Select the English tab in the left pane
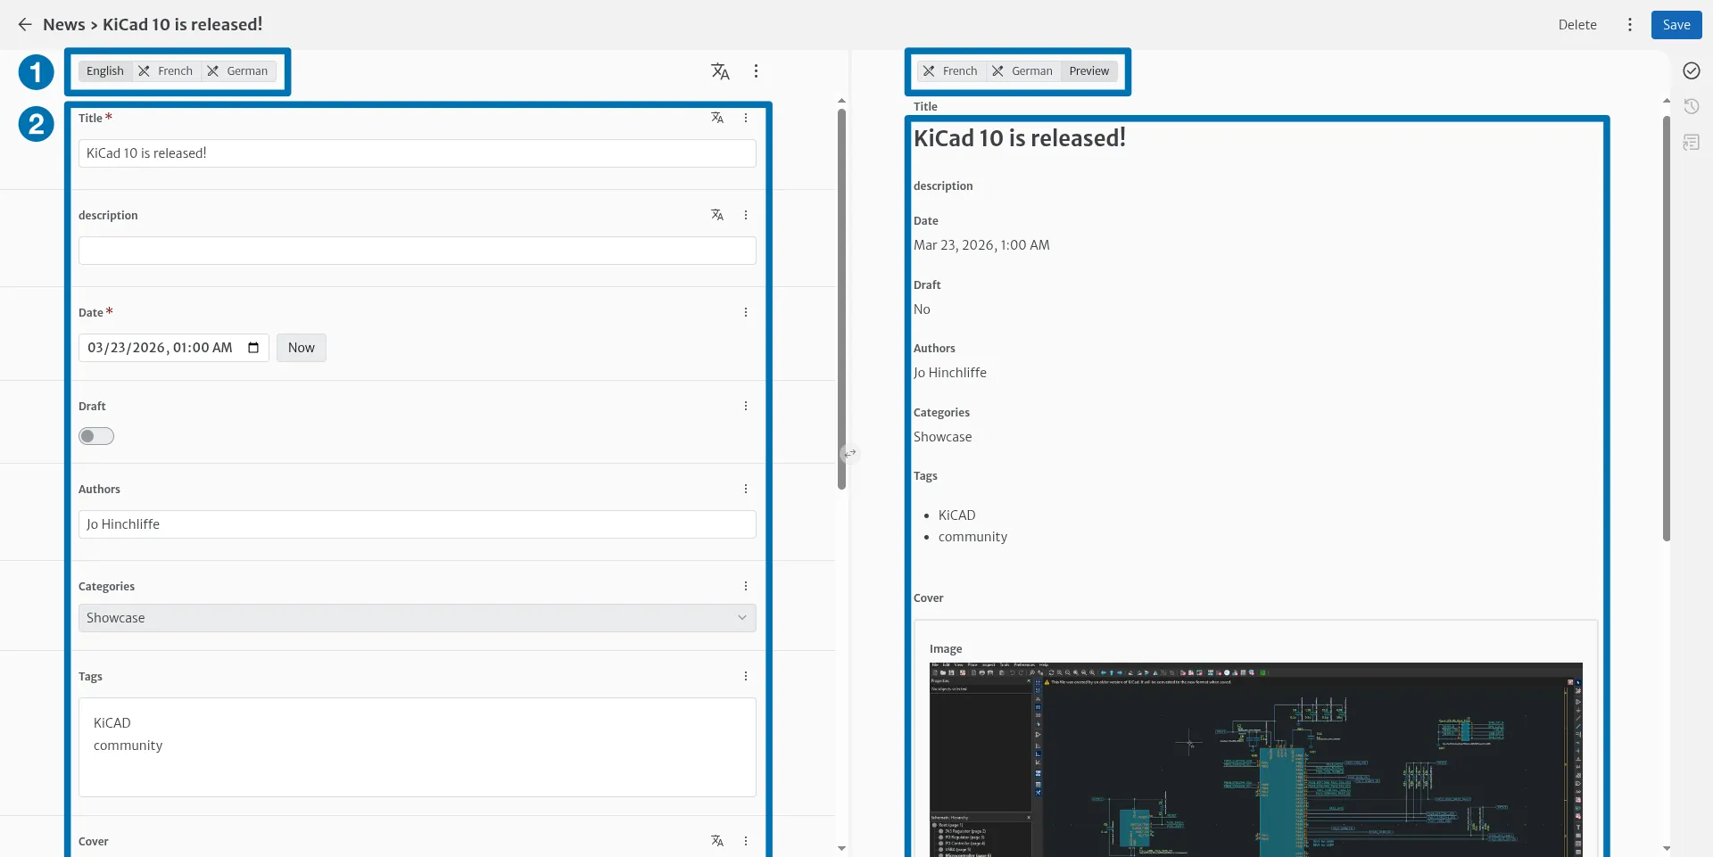 click(105, 71)
